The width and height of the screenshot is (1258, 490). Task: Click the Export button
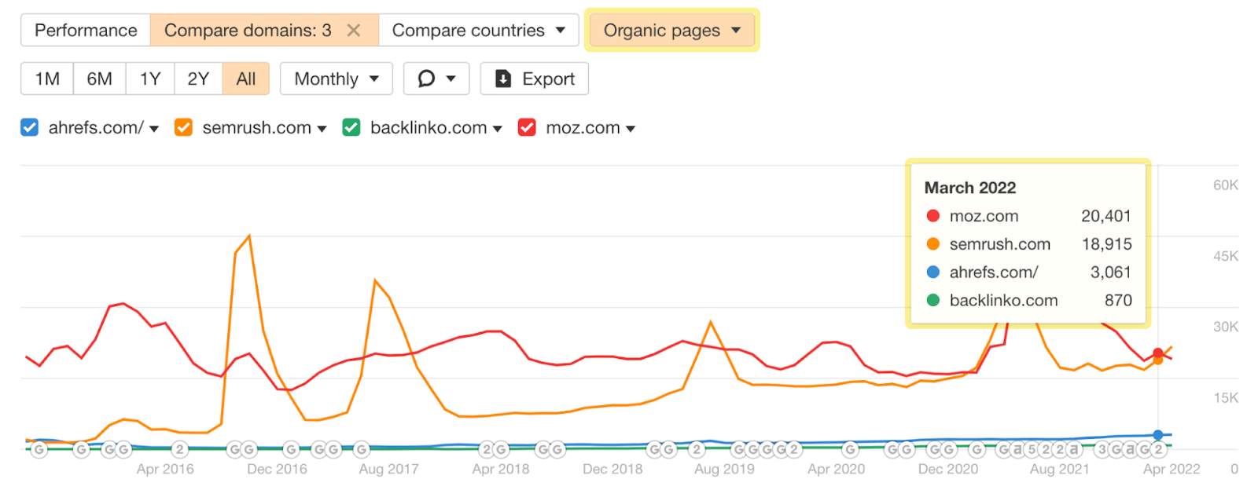[535, 79]
